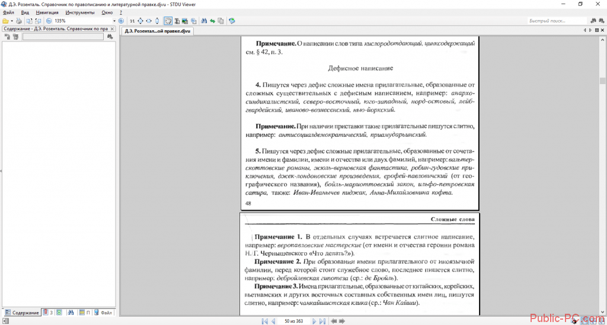This screenshot has height=325, width=607.
Task: Click page number 48 on the page
Action: click(x=248, y=203)
